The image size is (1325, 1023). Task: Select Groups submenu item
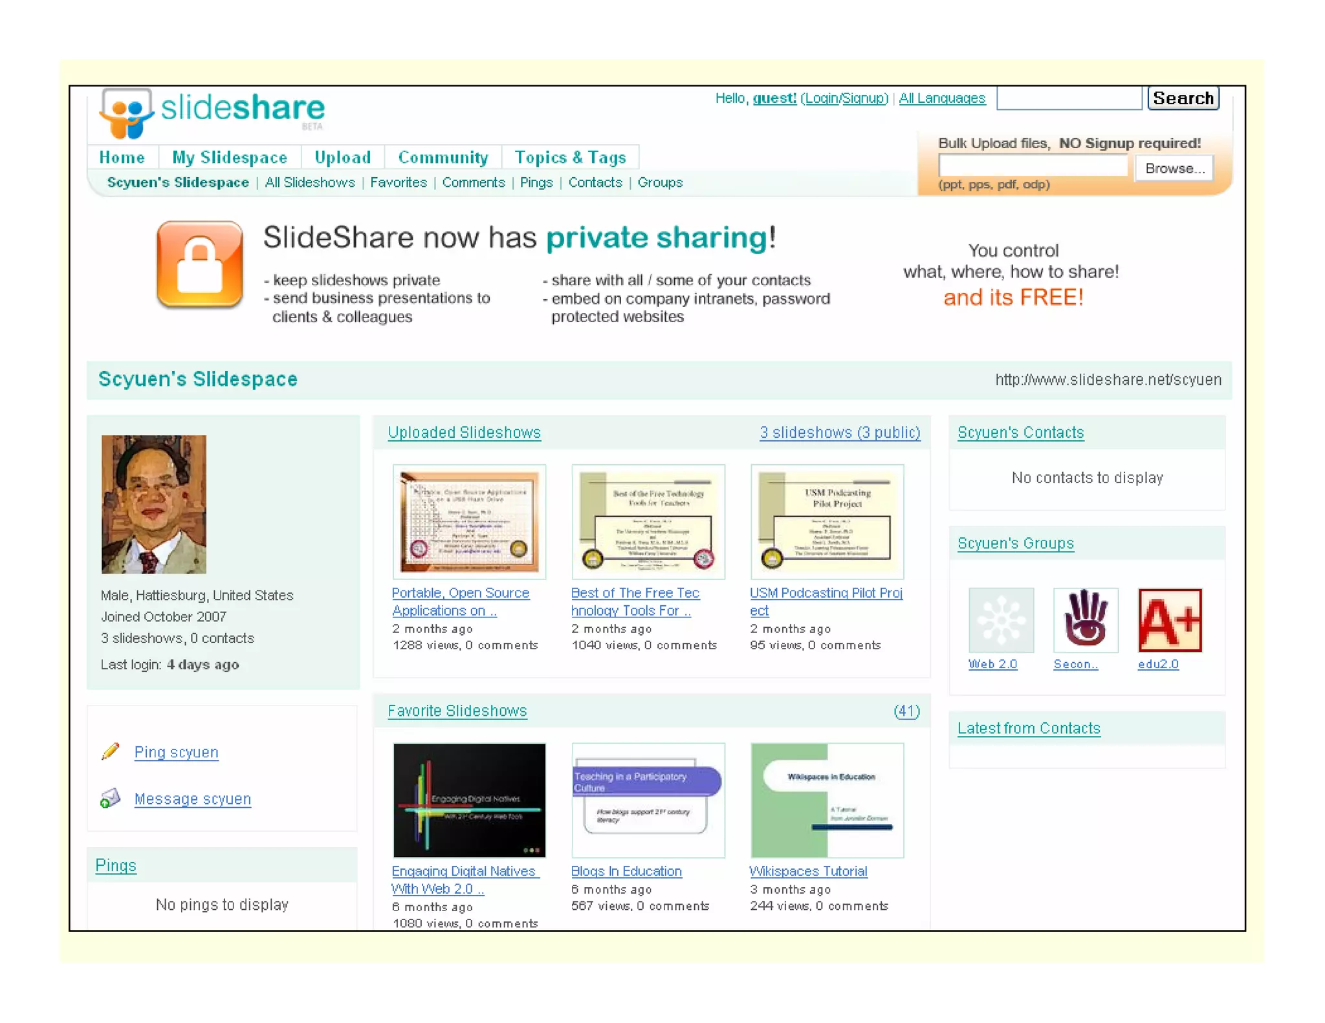[660, 182]
